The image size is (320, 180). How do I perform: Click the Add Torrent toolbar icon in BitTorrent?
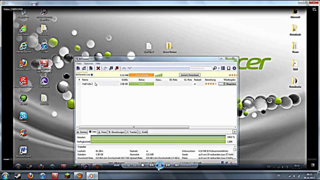(x=78, y=68)
